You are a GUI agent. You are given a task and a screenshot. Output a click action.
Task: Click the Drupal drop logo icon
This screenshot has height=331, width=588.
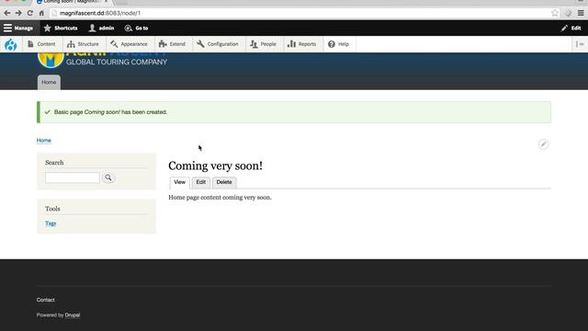point(10,44)
